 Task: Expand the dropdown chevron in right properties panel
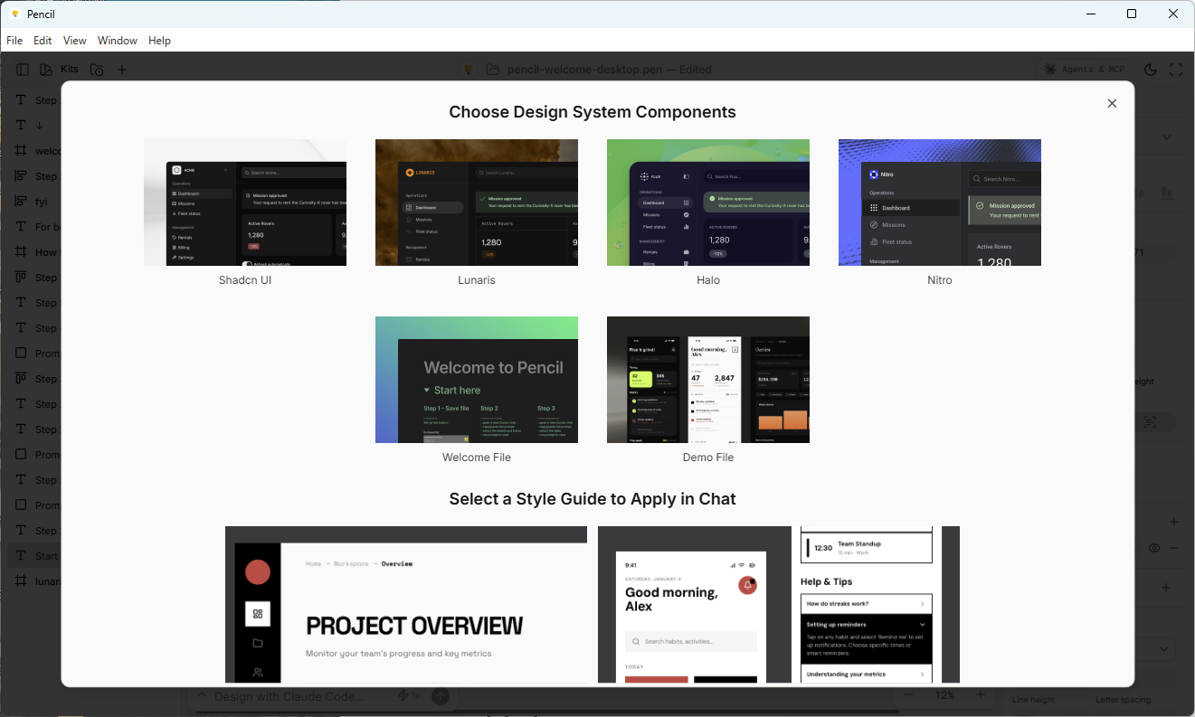(1167, 137)
